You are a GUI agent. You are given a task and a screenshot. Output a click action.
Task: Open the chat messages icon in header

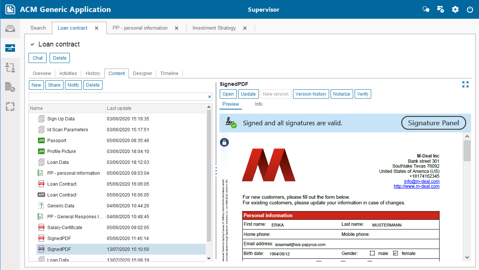(x=426, y=9)
